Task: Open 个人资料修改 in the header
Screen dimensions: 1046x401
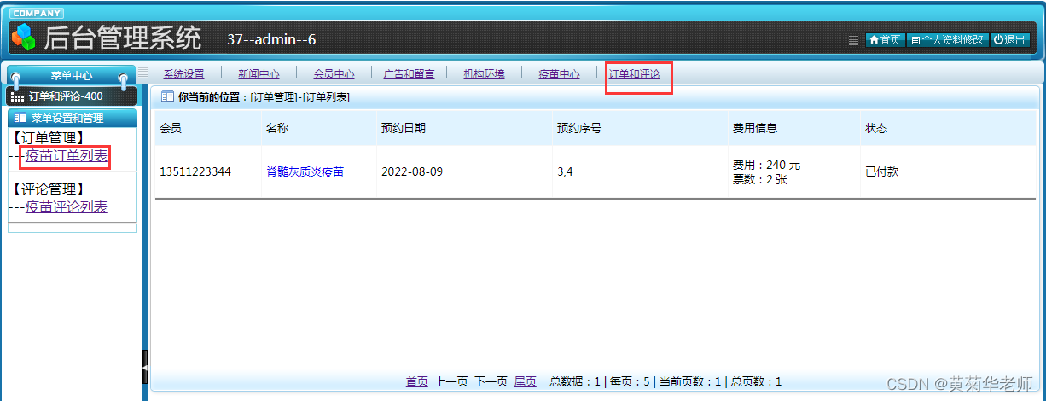Action: 947,40
